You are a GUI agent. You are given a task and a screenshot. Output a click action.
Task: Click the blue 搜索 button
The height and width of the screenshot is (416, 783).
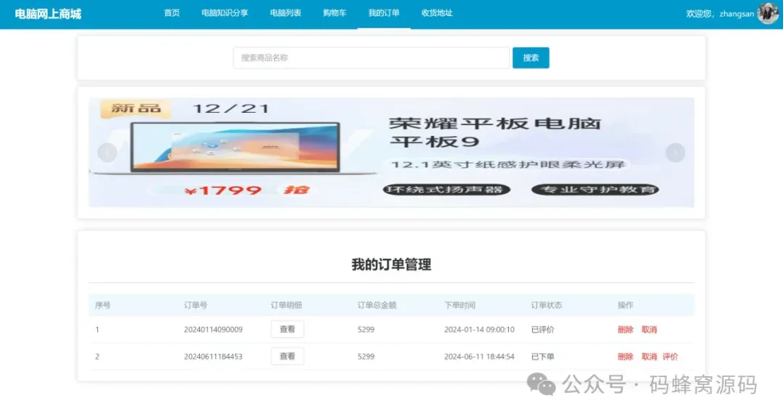(x=531, y=58)
